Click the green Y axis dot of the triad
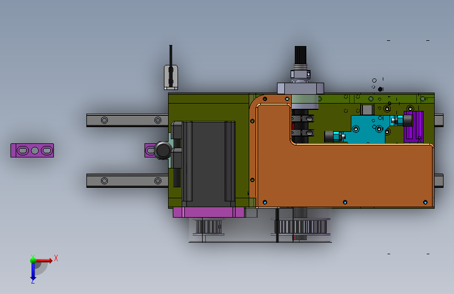The height and width of the screenshot is (294, 454). point(33,261)
